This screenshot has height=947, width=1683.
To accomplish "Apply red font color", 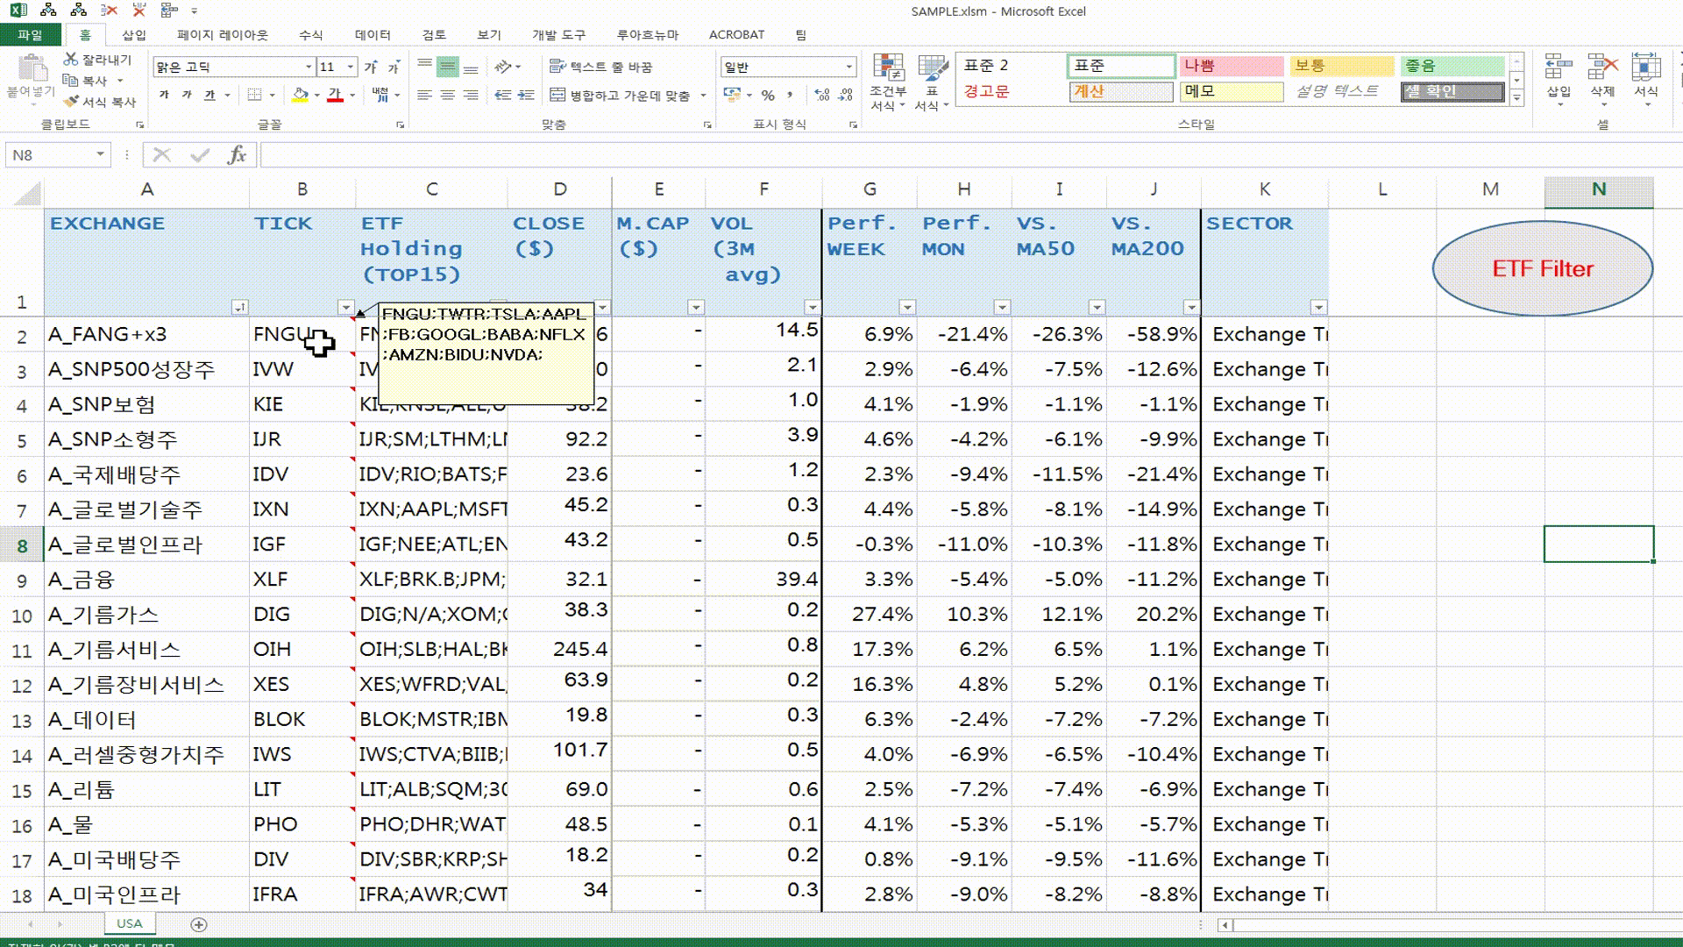I will point(335,95).
